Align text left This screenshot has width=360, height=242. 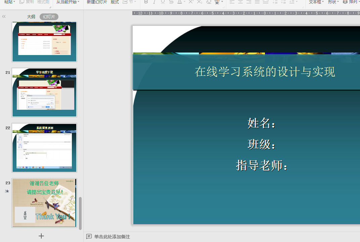[x=232, y=2]
